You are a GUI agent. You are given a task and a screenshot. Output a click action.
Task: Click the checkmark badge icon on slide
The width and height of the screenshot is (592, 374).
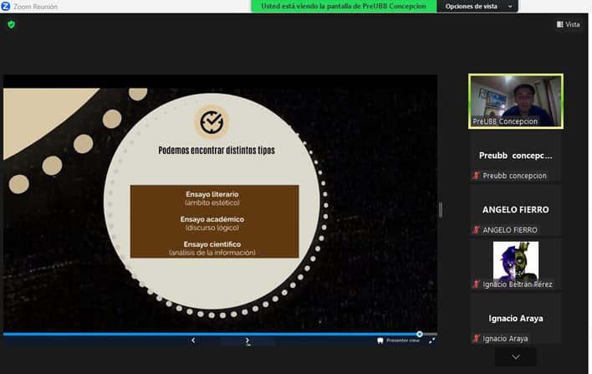coord(212,123)
